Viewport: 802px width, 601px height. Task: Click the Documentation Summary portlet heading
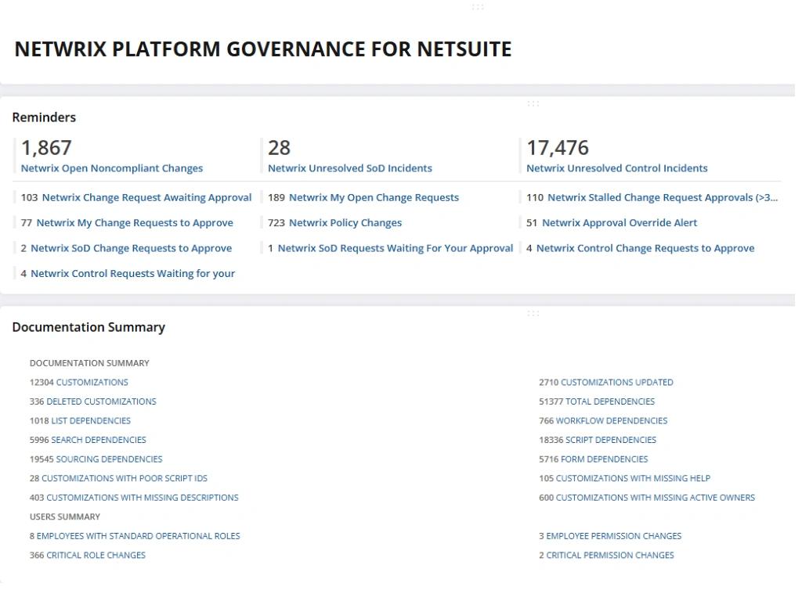(x=89, y=327)
